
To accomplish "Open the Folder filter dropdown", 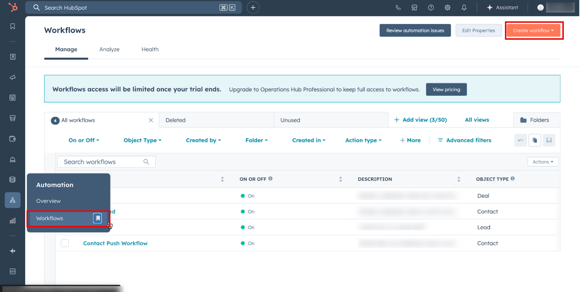I will 257,140.
